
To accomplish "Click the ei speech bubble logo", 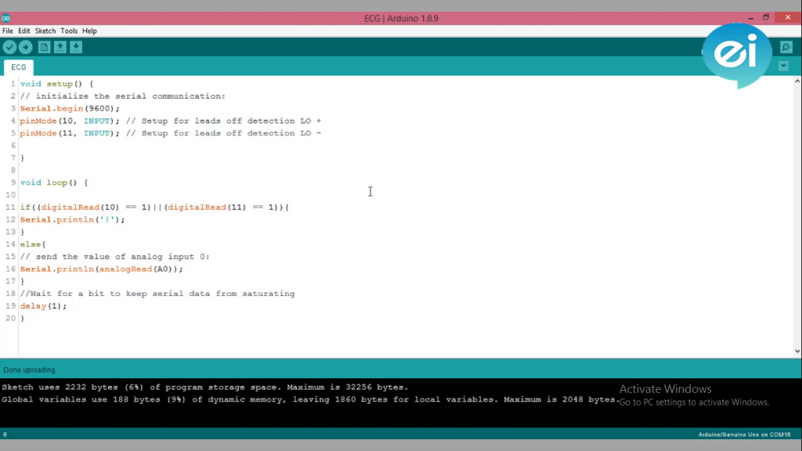I will [737, 53].
